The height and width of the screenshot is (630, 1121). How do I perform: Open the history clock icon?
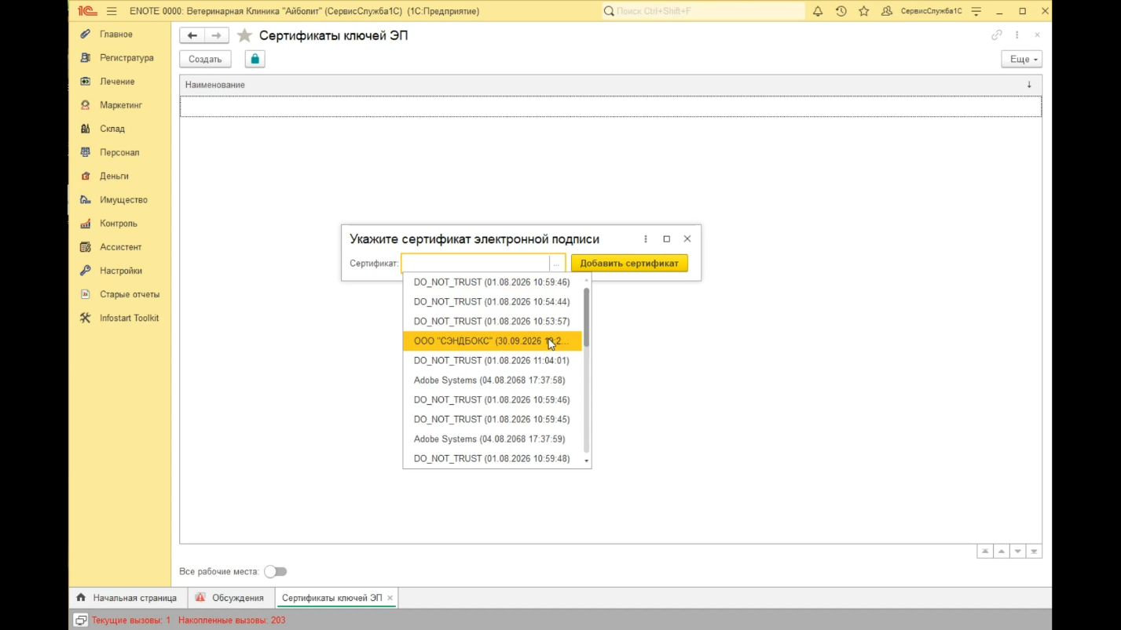click(x=841, y=11)
